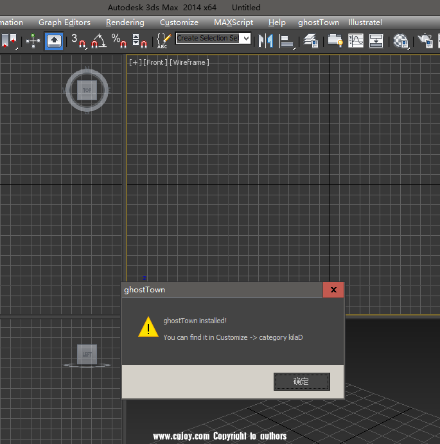Open the Graph Editors menu
The width and height of the screenshot is (440, 444).
pos(64,22)
